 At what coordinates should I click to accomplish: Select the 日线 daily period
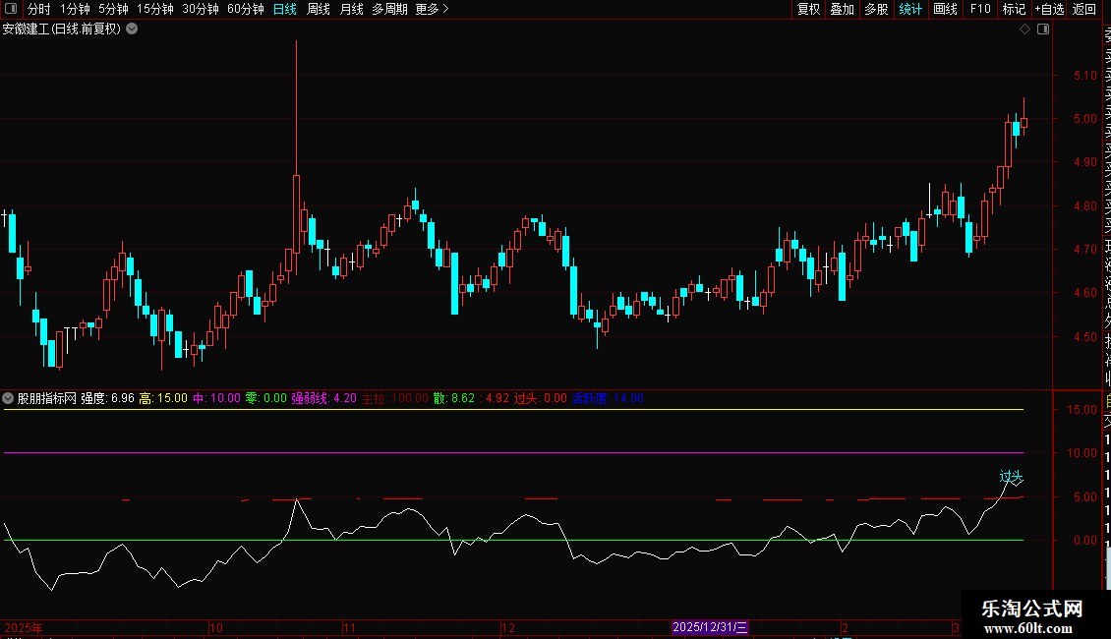point(285,9)
